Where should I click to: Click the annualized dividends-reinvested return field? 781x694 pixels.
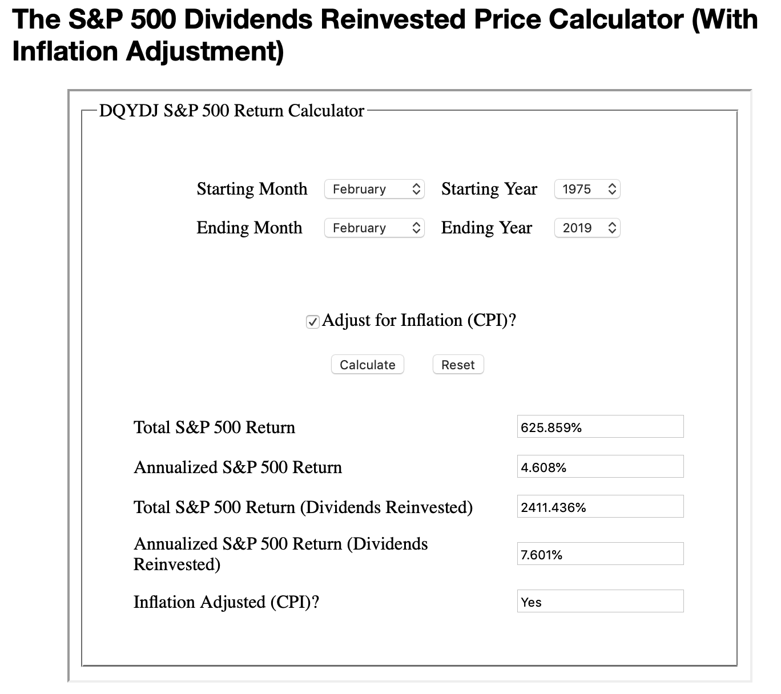click(599, 553)
